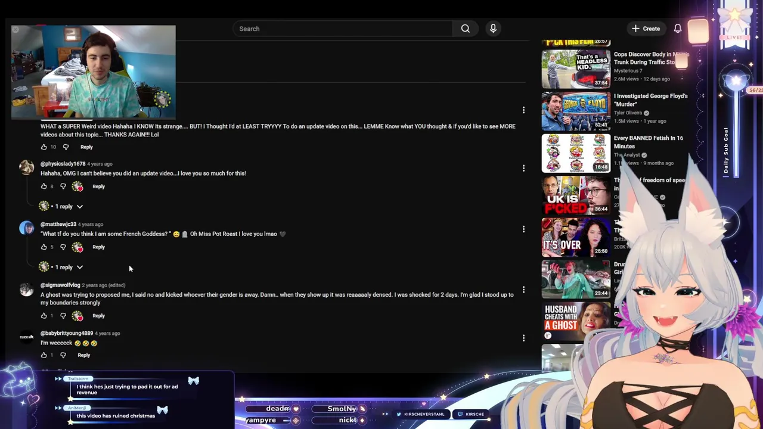The width and height of the screenshot is (763, 429).
Task: Click the Create button
Action: click(646, 29)
